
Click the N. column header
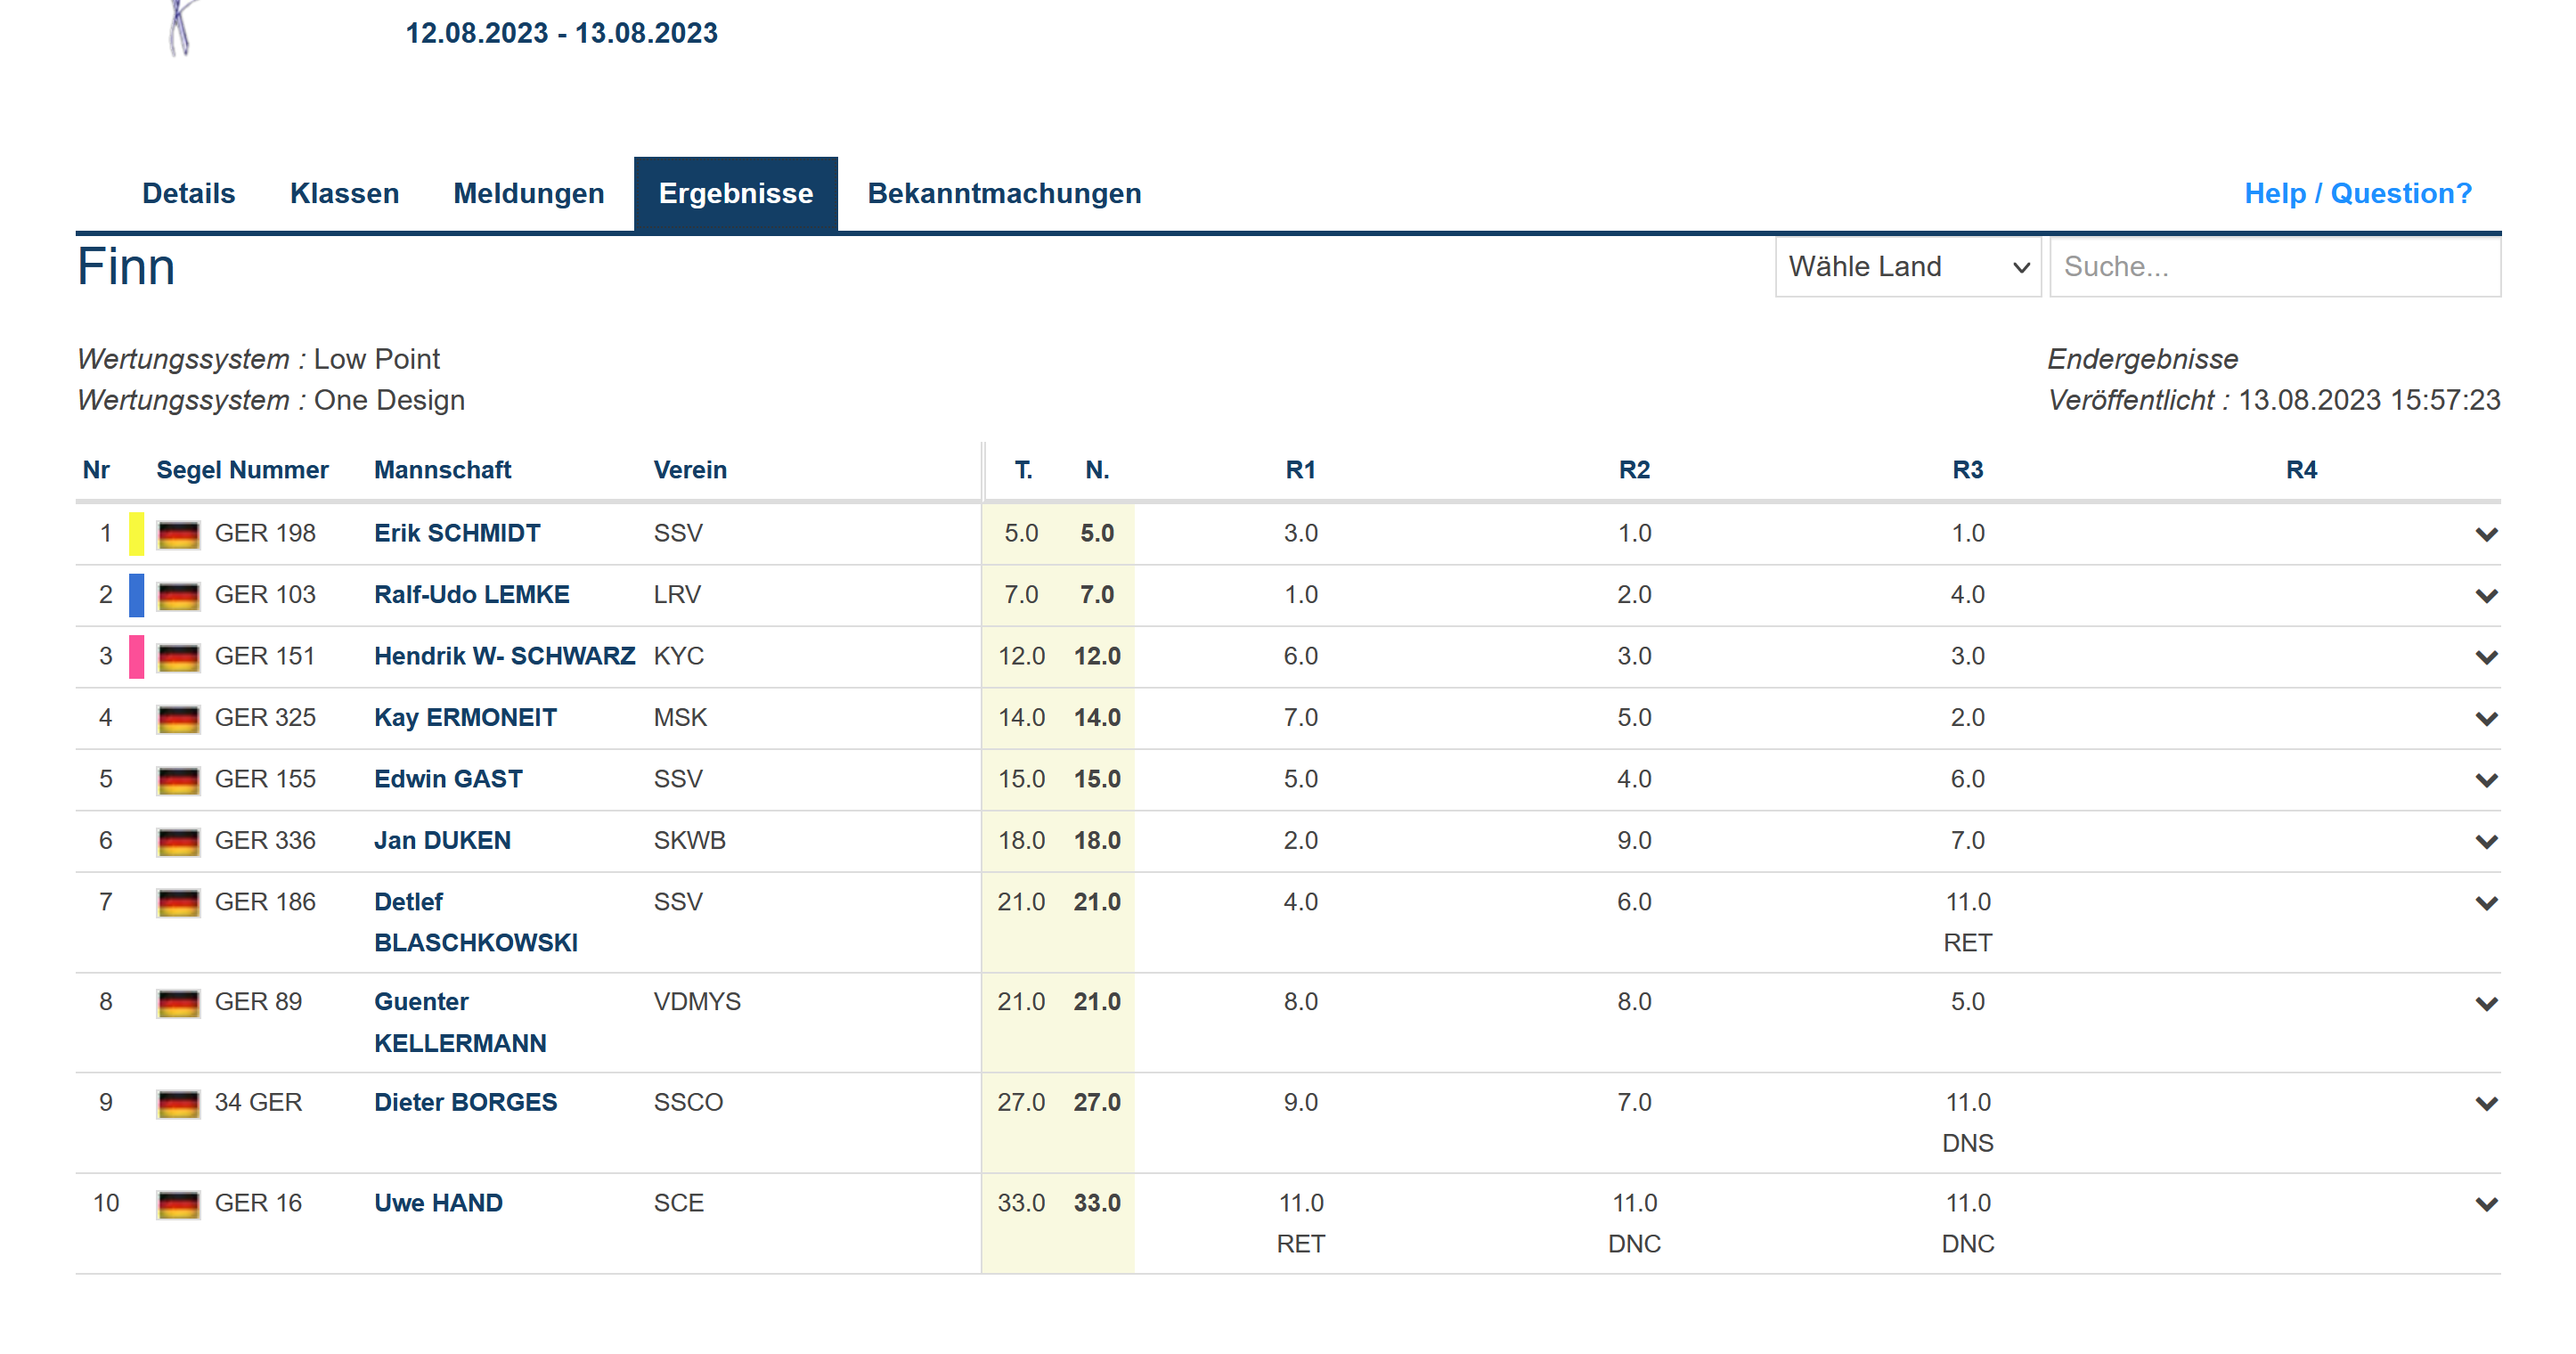click(1097, 469)
